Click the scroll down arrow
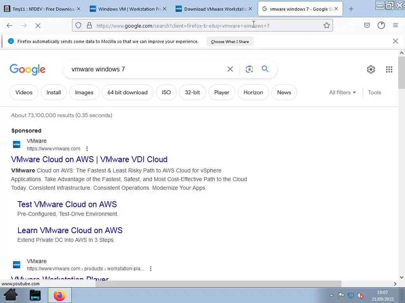Viewport: 405px width, 303px height. click(x=401, y=277)
